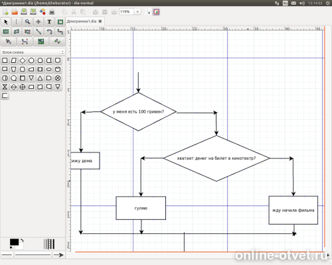Select the collate hourglass shape

point(5,87)
